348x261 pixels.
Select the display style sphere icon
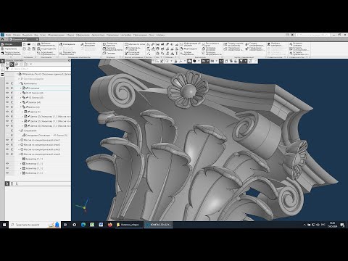pos(194,62)
